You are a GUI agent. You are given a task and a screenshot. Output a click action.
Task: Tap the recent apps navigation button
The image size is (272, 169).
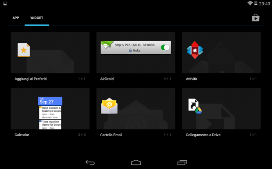click(x=182, y=162)
